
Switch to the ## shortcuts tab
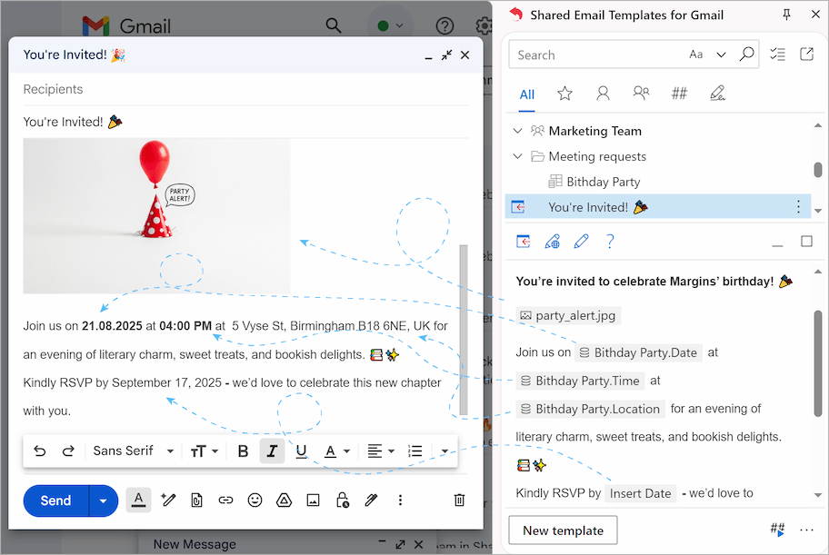(679, 94)
